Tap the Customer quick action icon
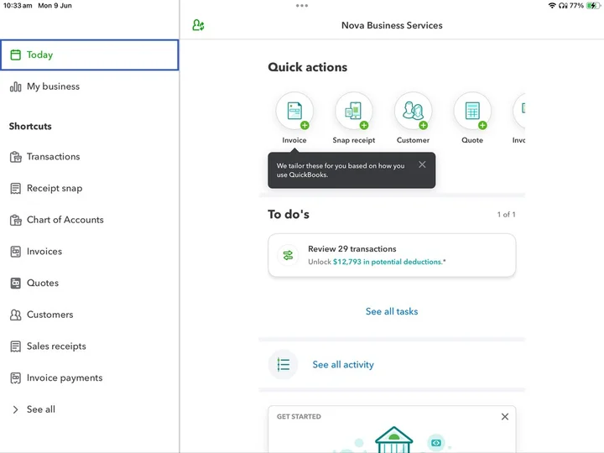Image resolution: width=604 pixels, height=453 pixels. pyautogui.click(x=413, y=111)
